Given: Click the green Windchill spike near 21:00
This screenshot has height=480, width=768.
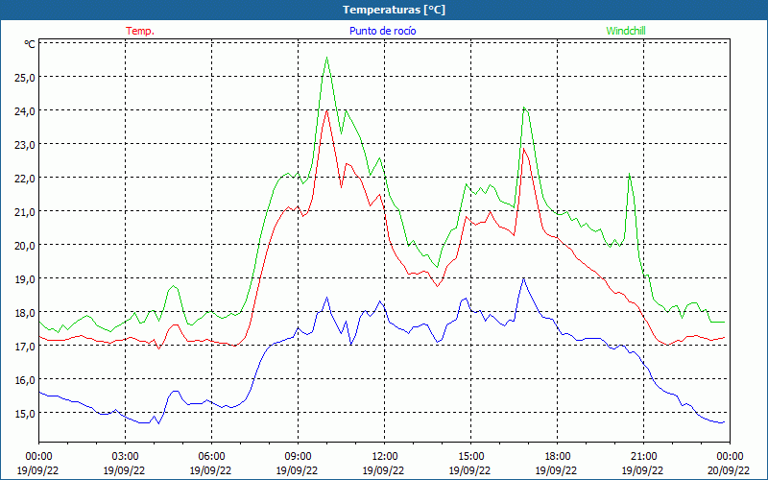Looking at the screenshot, I should [x=629, y=175].
